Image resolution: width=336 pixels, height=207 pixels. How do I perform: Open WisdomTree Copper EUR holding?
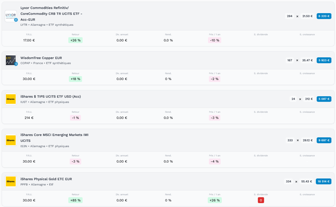pyautogui.click(x=41, y=58)
